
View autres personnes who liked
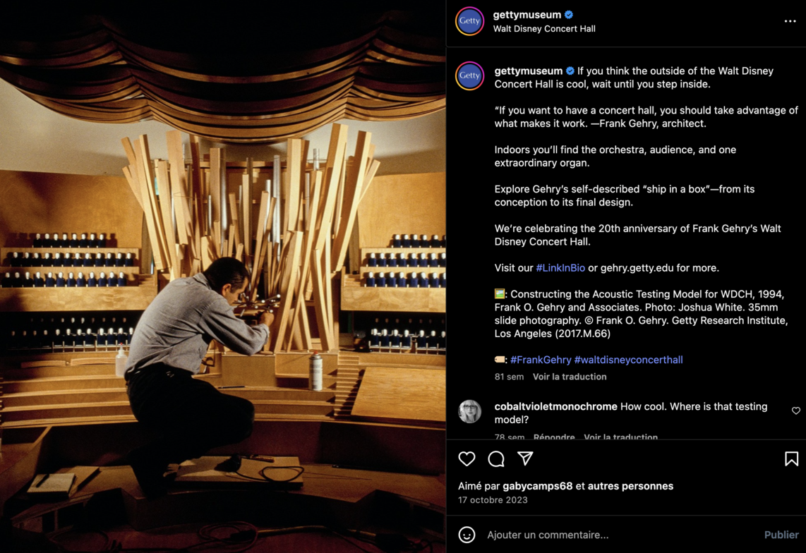(x=630, y=486)
